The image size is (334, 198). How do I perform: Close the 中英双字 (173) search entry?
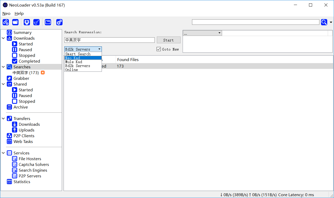(x=43, y=73)
